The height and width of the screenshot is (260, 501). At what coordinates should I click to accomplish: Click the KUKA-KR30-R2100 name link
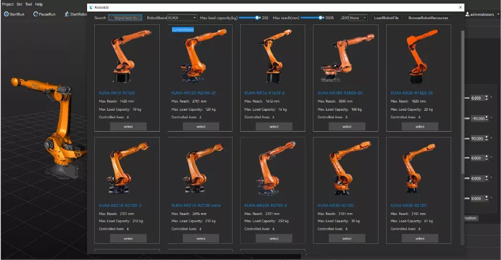[335, 205]
